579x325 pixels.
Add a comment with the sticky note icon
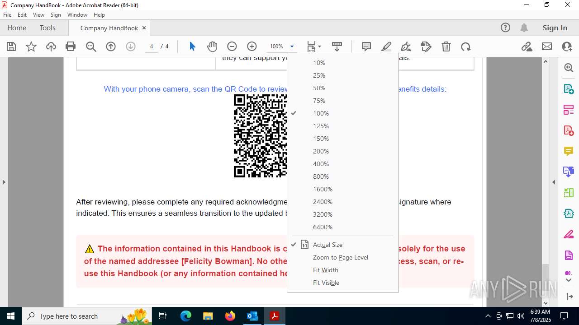click(x=366, y=46)
